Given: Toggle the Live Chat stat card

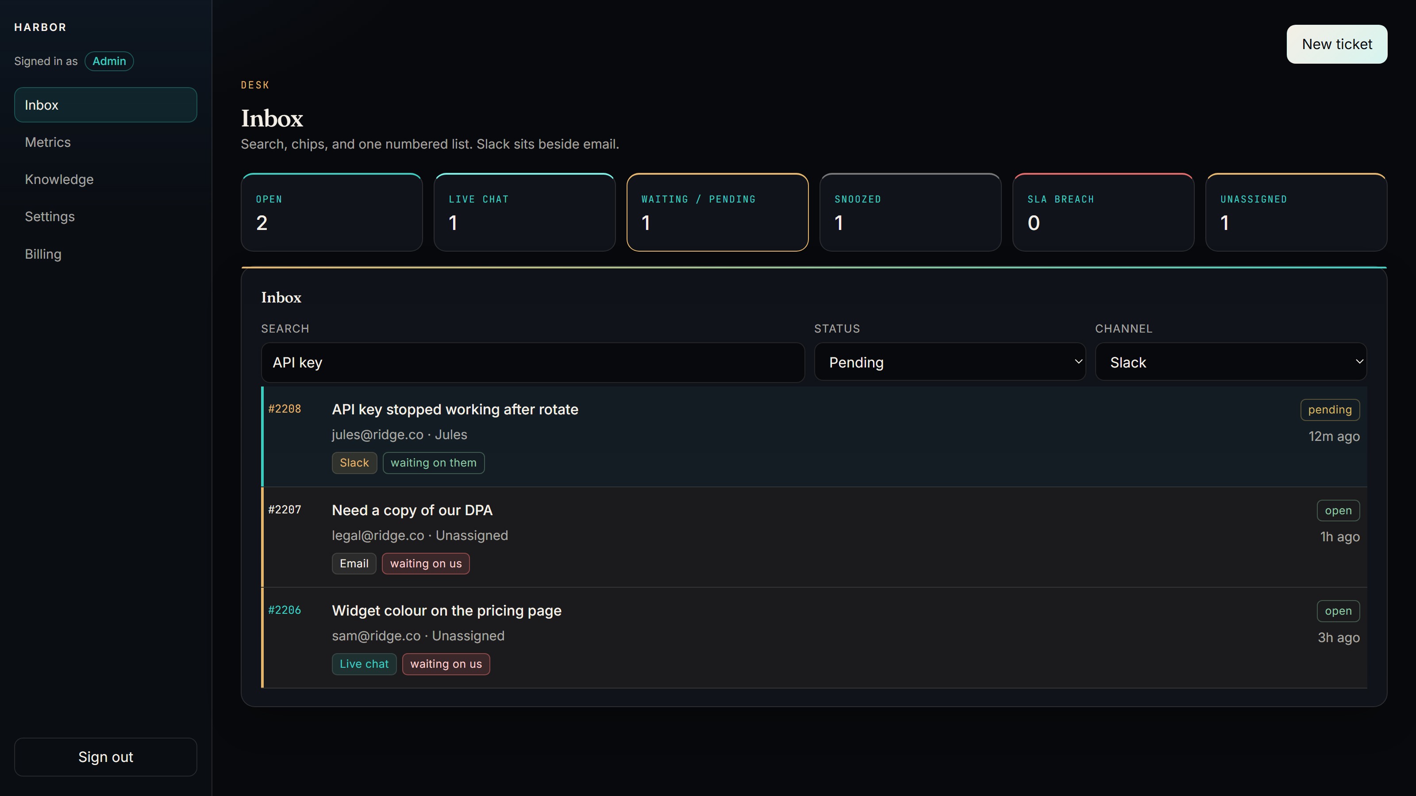Looking at the screenshot, I should (x=524, y=213).
